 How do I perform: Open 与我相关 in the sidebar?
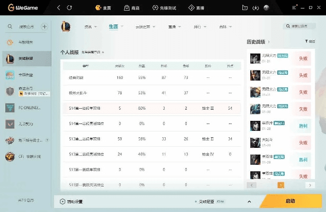(x=26, y=42)
